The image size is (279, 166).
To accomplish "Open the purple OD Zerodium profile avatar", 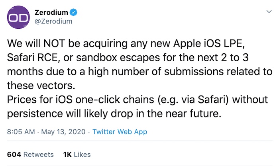I will click(18, 18).
